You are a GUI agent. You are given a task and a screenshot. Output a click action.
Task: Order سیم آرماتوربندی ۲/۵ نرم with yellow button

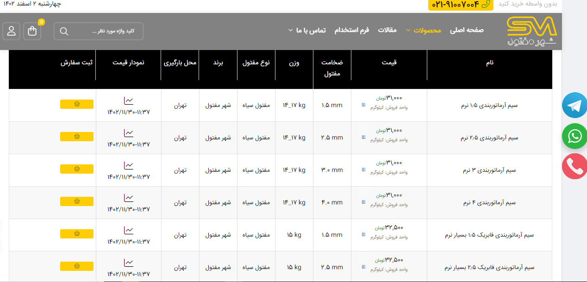[77, 137]
